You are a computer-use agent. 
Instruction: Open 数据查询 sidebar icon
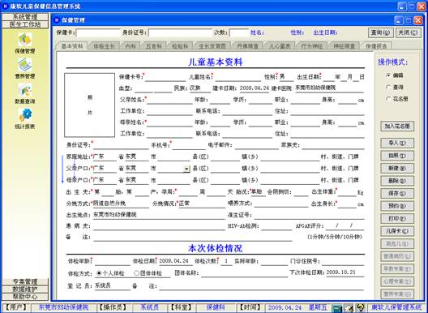coord(25,90)
